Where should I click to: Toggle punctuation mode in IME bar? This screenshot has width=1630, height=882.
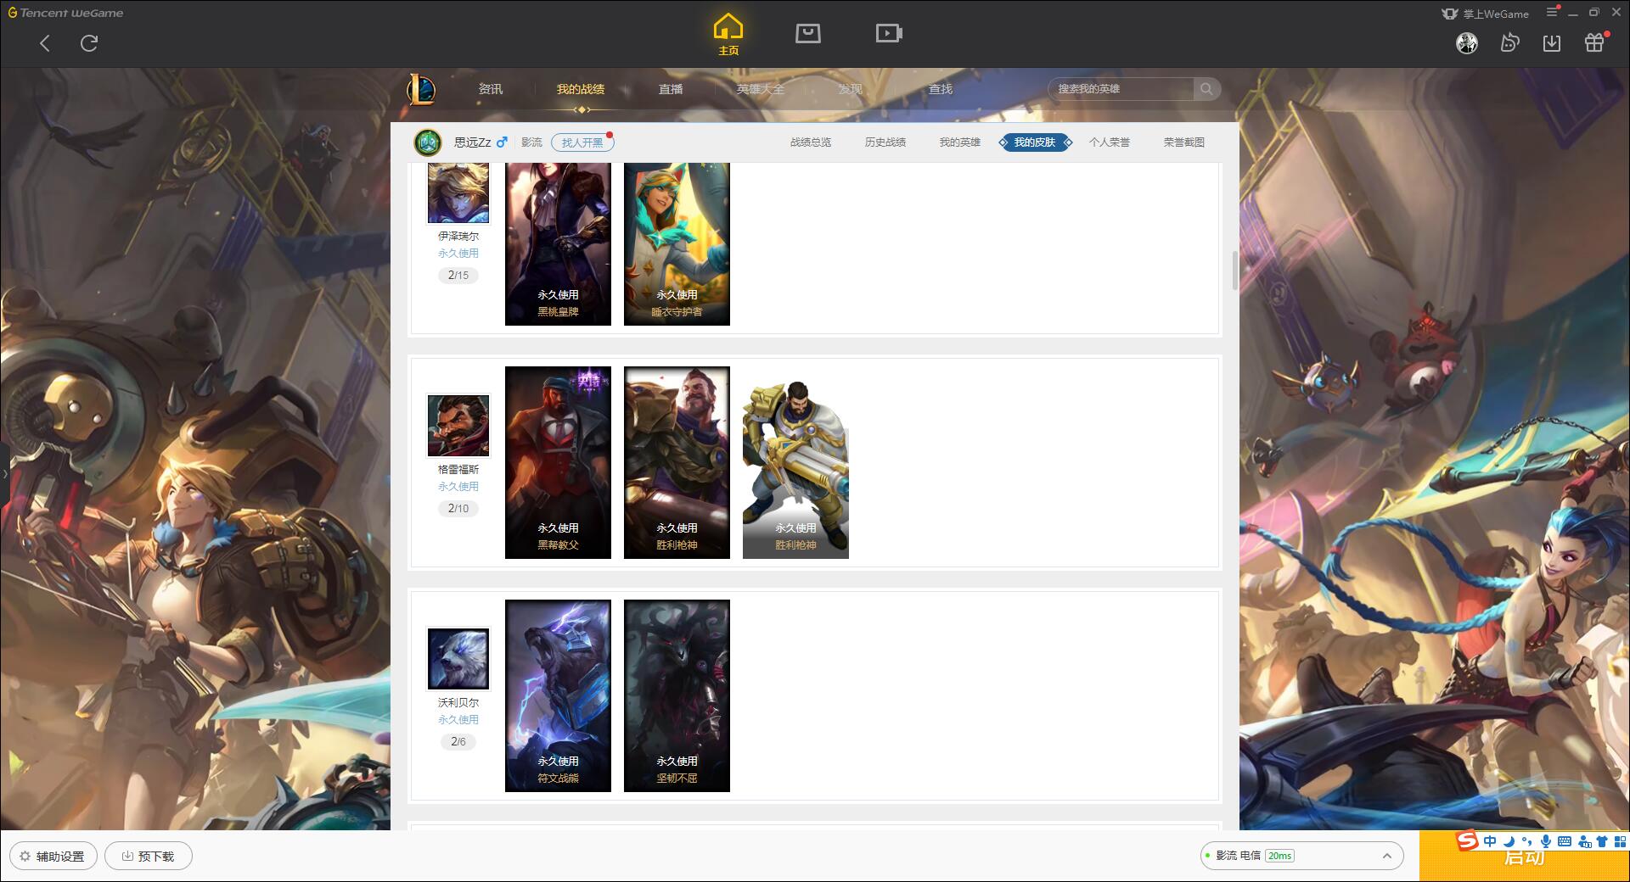tap(1526, 841)
